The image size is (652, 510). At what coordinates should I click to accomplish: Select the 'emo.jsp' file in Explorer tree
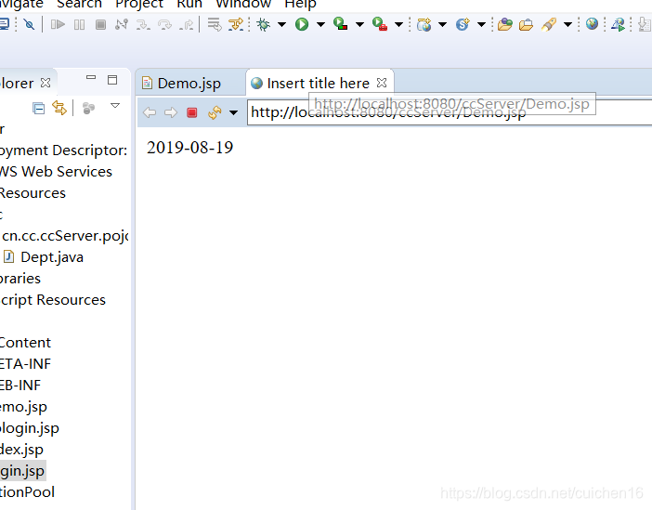click(23, 407)
